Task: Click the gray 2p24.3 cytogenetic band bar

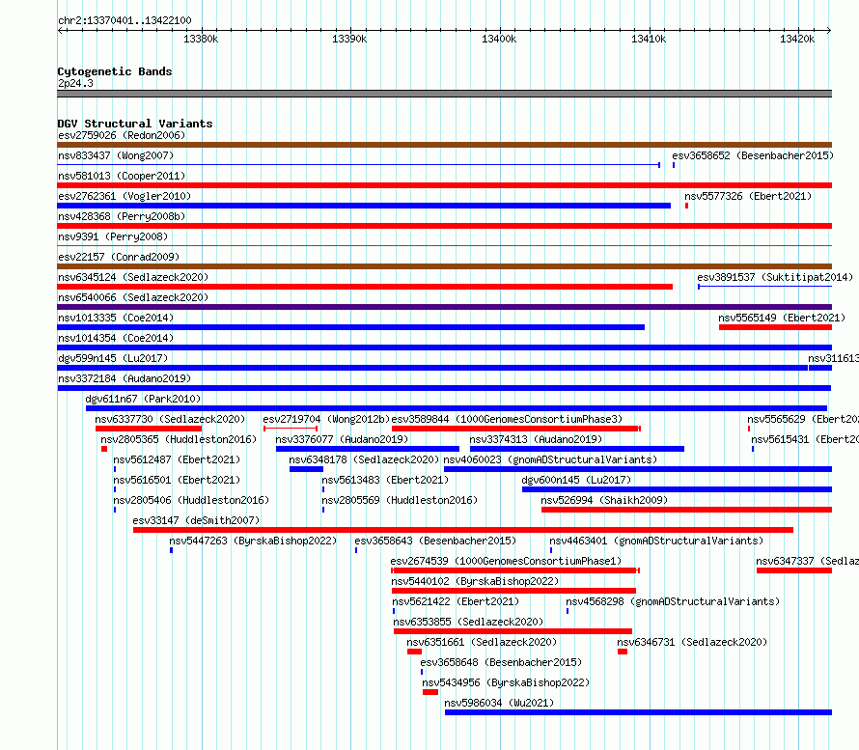Action: (x=444, y=94)
